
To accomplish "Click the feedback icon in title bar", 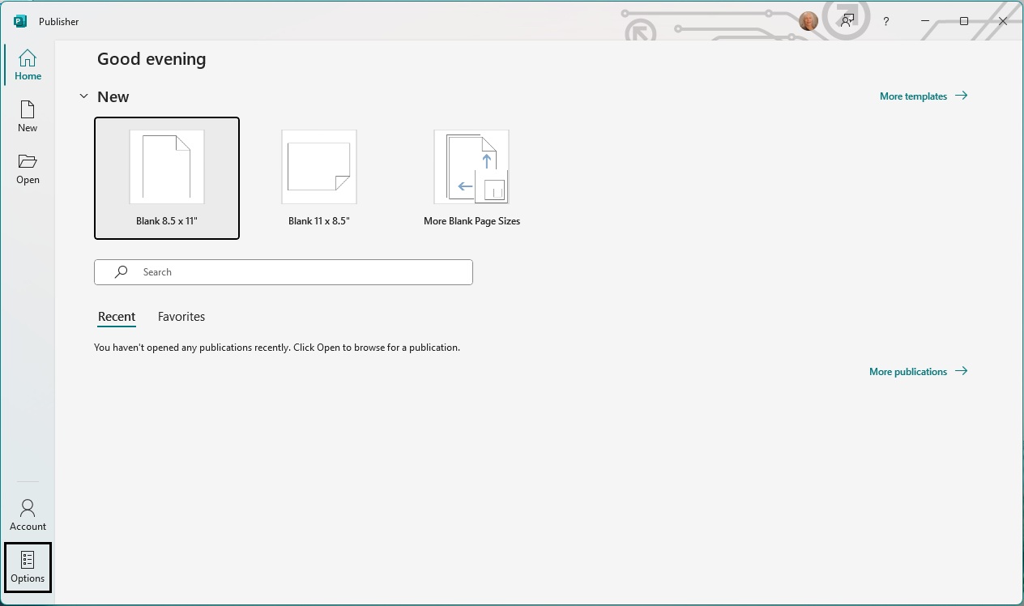I will click(x=847, y=21).
